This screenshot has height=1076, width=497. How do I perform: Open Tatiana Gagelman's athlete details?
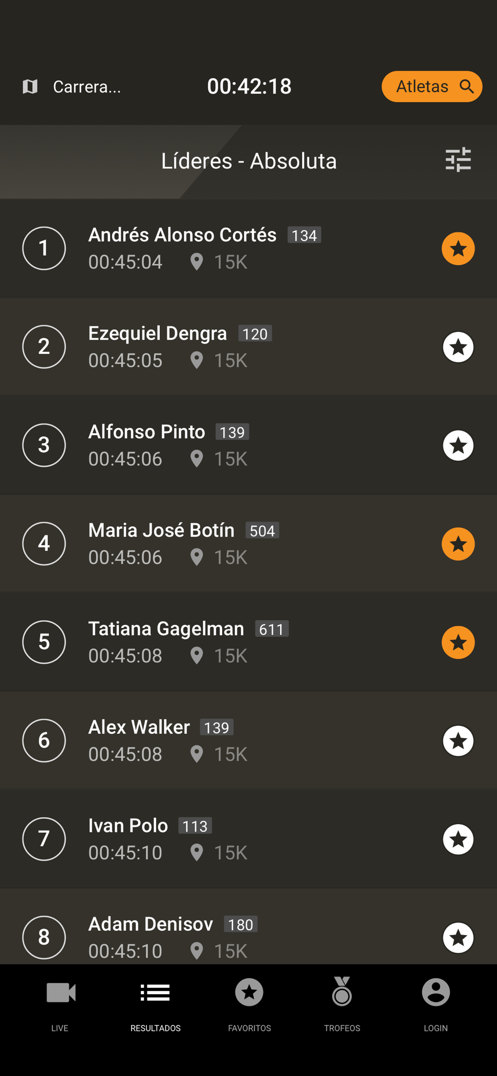click(x=166, y=629)
